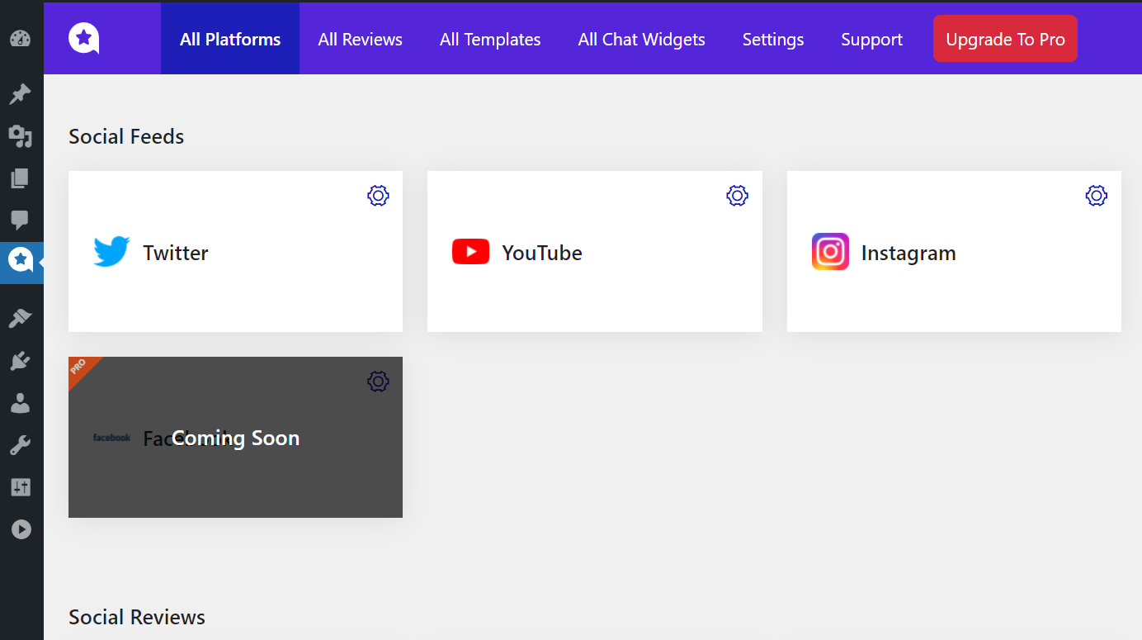
Task: Click the Social Reviews heading
Action: point(137,617)
